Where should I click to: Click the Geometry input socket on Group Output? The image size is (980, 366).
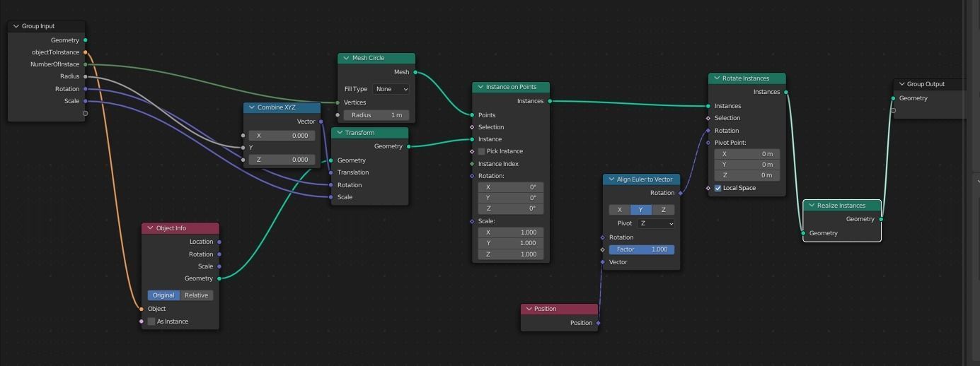[894, 98]
